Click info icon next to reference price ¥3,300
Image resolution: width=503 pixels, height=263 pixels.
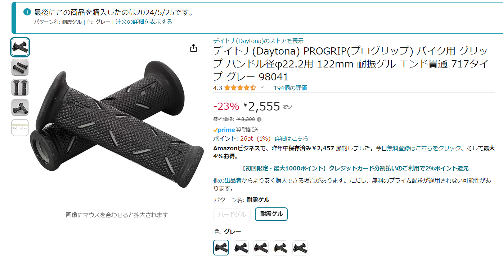[x=259, y=119]
